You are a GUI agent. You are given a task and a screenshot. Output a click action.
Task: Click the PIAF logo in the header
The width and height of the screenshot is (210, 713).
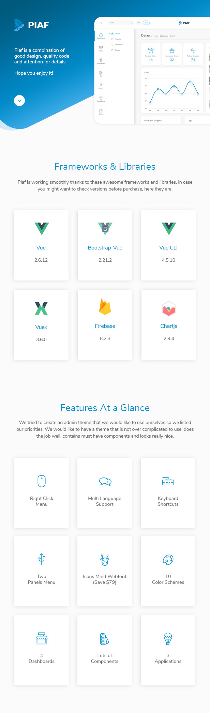coord(31,25)
